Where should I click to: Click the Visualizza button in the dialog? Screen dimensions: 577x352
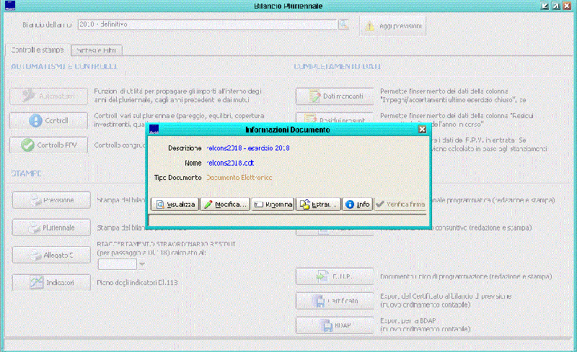175,204
